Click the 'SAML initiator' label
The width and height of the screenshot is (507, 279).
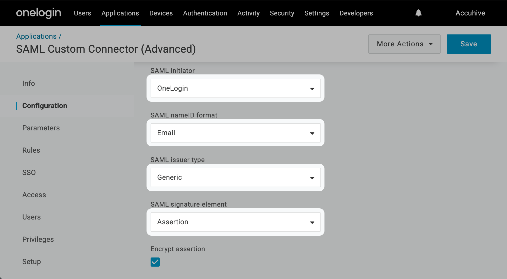point(173,71)
